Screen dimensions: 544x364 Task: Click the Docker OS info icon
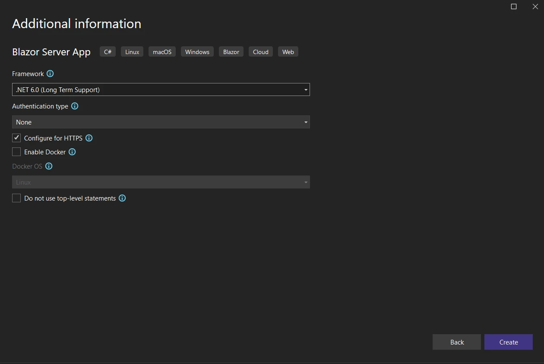49,166
